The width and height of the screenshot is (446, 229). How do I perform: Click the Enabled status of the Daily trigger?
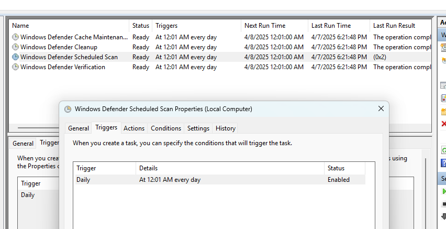[x=339, y=180]
